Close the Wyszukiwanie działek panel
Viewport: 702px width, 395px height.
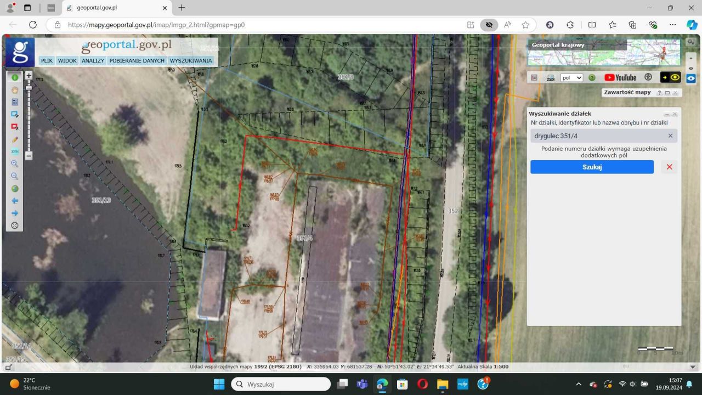point(675,114)
